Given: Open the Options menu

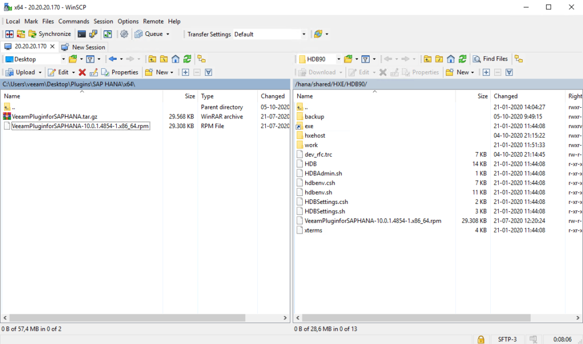Looking at the screenshot, I should (128, 22).
